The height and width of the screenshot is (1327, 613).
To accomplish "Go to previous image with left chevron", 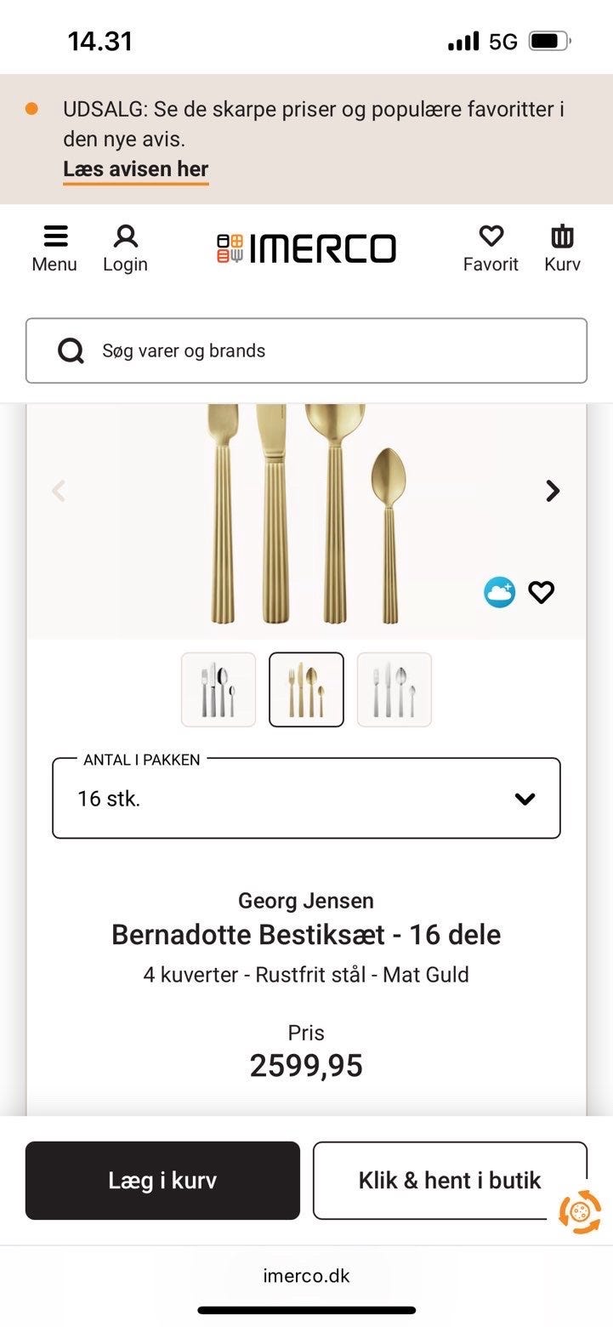I will click(x=59, y=491).
